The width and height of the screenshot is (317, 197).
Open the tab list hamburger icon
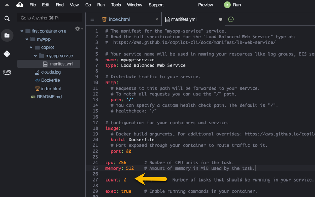pos(92,19)
